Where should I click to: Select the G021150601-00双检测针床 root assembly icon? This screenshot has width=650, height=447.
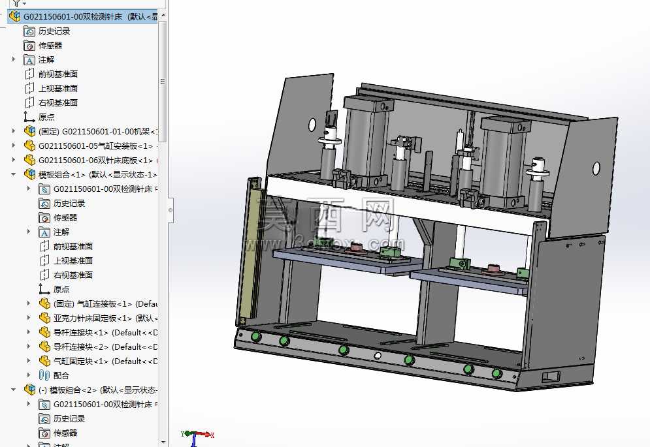point(14,16)
